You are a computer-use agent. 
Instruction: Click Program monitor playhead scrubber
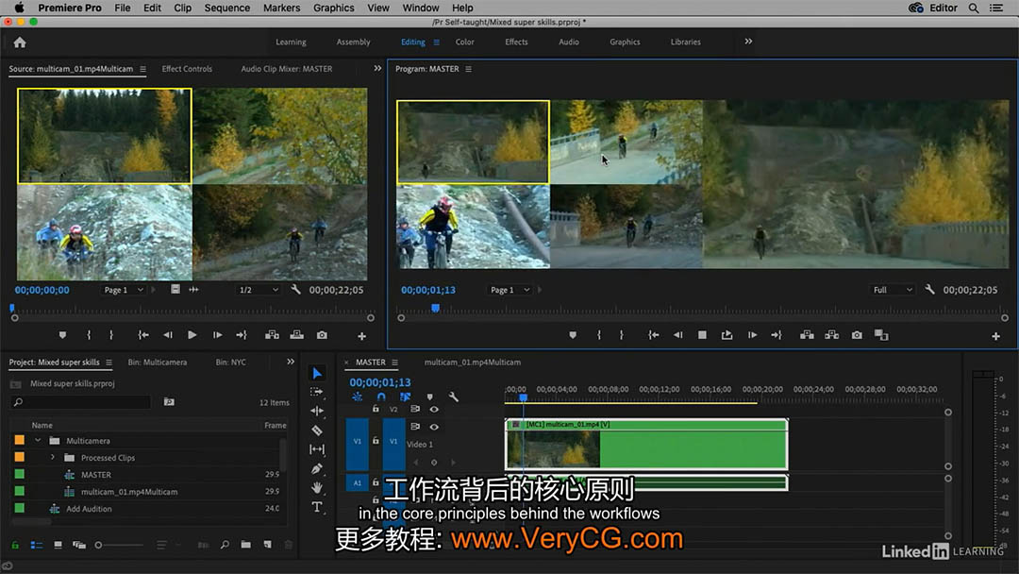[x=435, y=308]
